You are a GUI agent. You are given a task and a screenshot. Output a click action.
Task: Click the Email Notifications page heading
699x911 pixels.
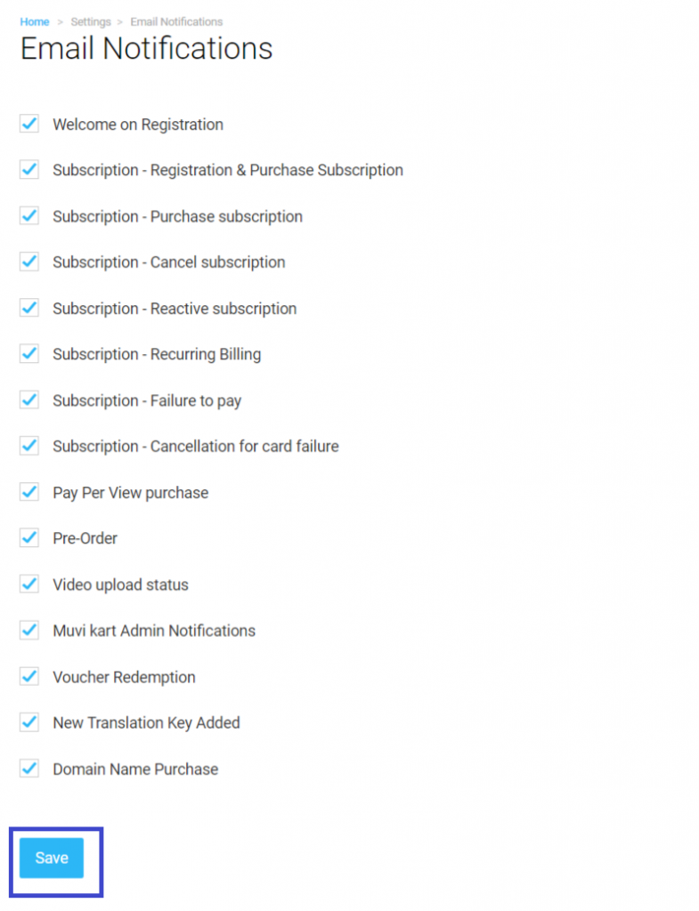coord(146,49)
